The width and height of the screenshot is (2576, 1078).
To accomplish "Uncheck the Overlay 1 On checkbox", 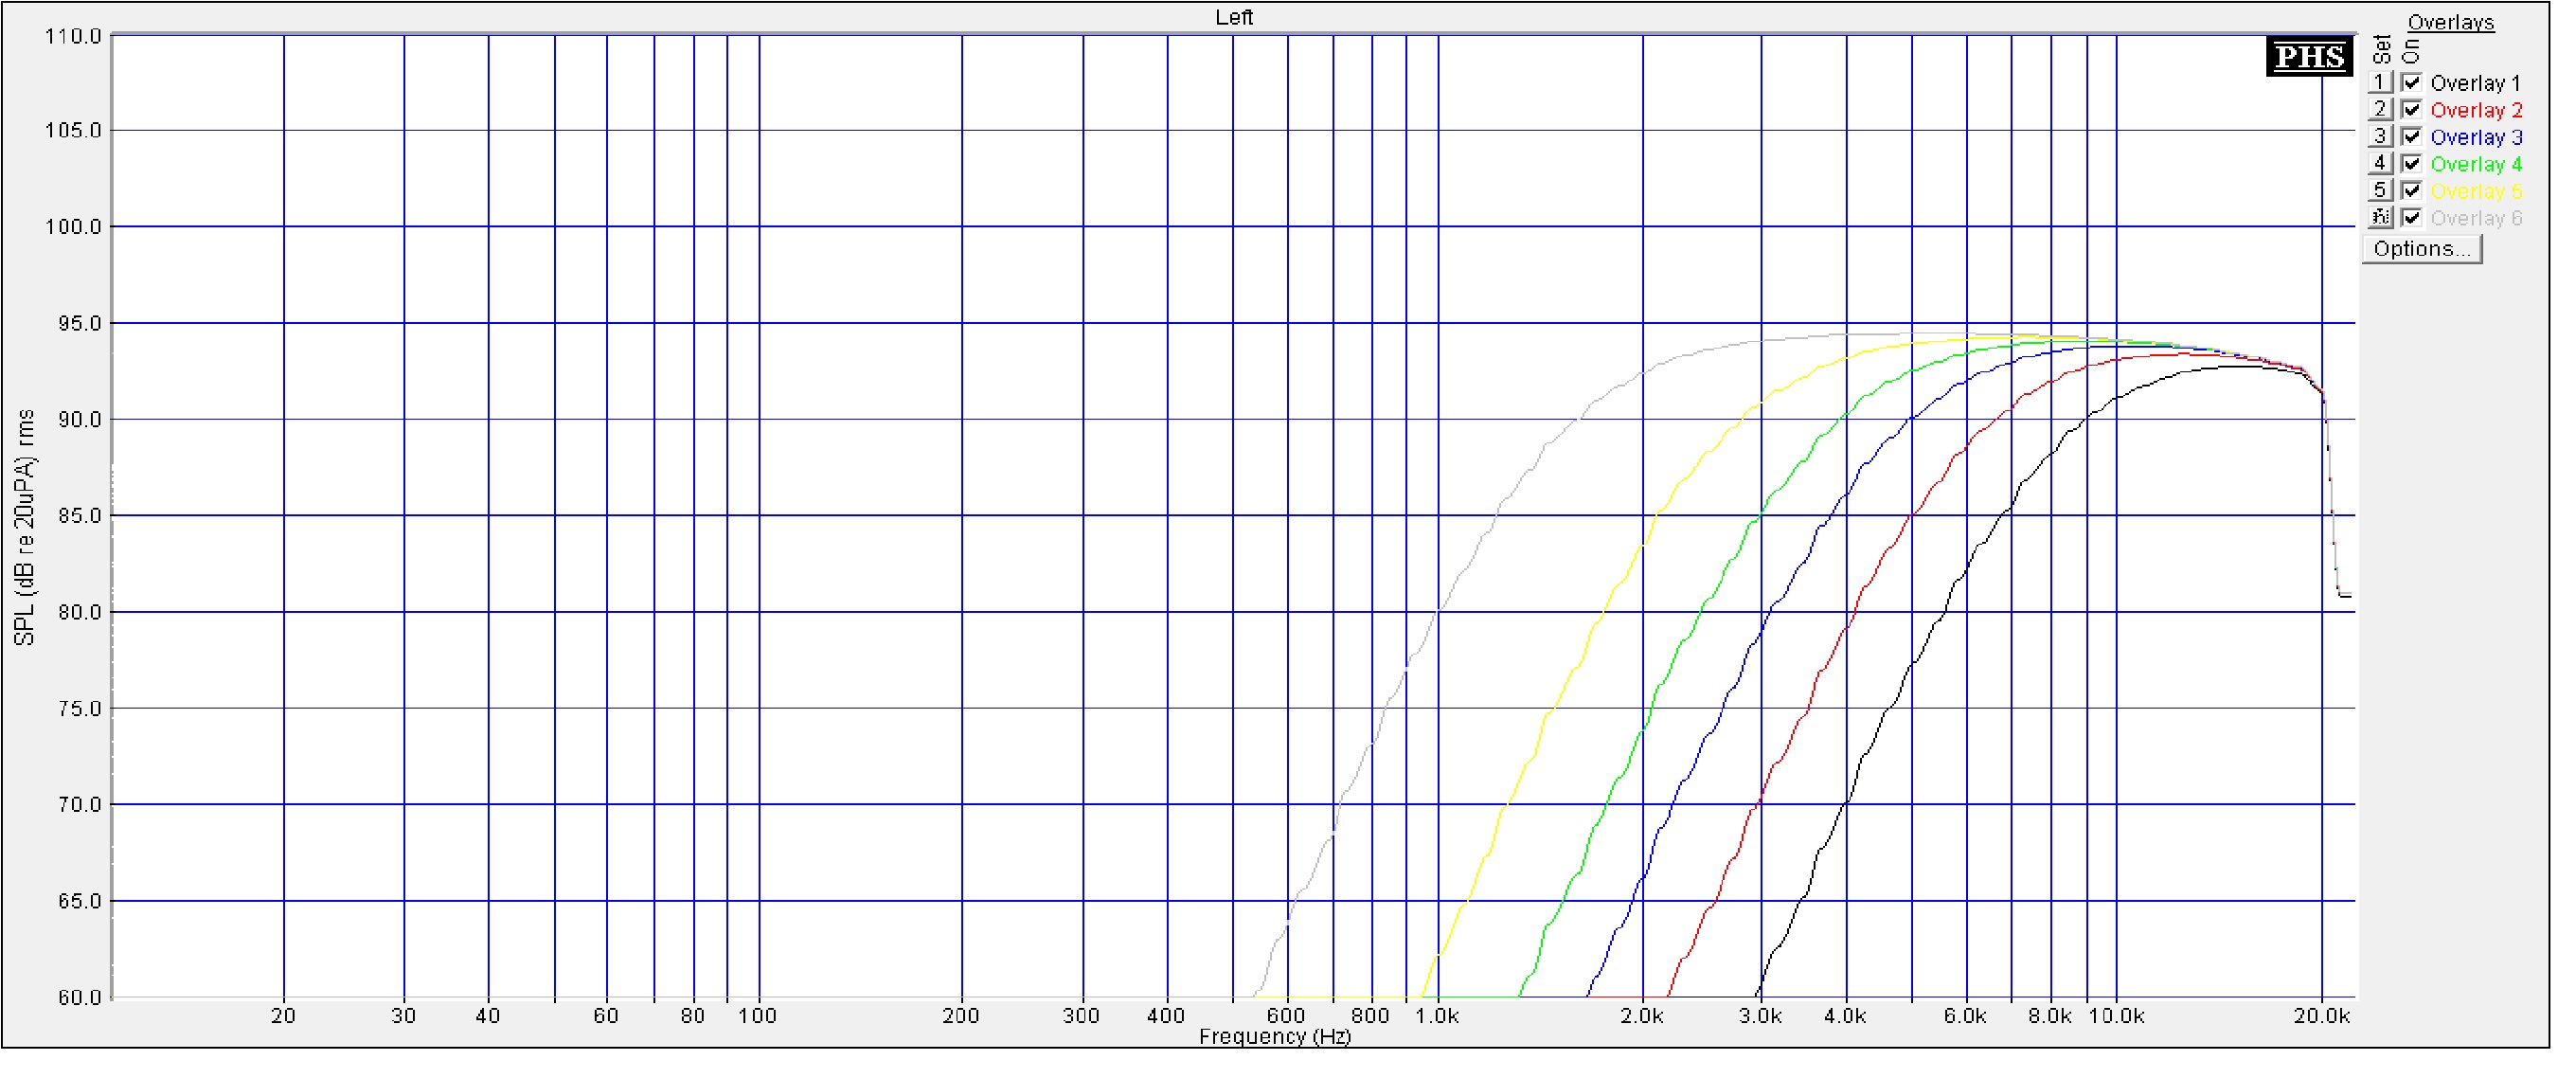I will (2411, 83).
